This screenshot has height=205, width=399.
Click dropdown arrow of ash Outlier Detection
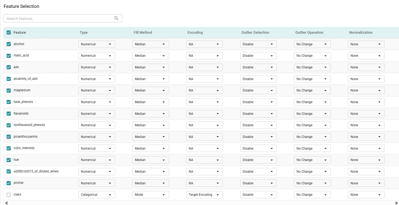(272, 67)
